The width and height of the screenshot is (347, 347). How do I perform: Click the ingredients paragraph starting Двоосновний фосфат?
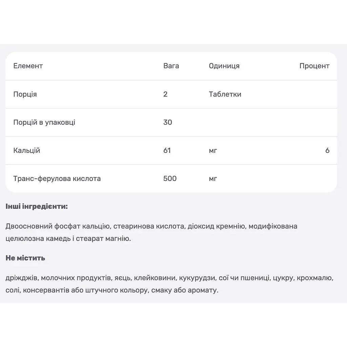[151, 232]
